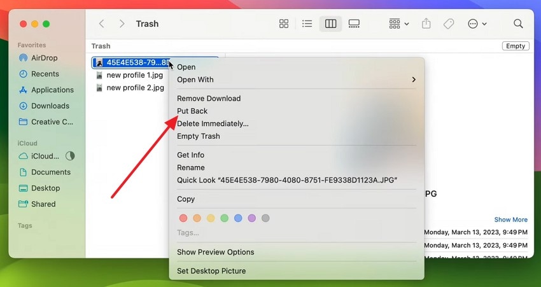Select the new profile 1.jpg file
The height and width of the screenshot is (287, 541).
134,75
